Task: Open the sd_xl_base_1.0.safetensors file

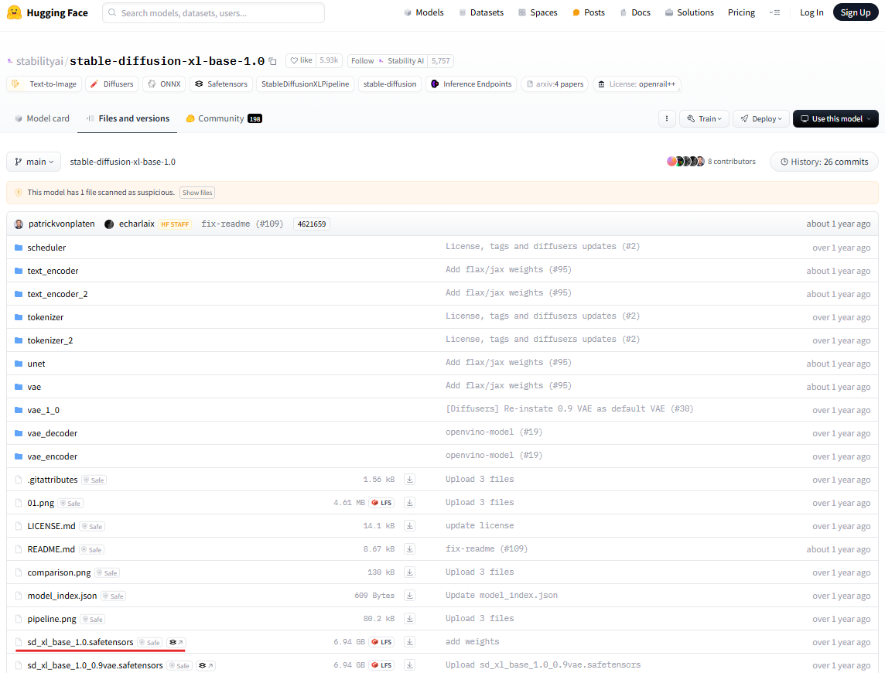Action: click(80, 642)
